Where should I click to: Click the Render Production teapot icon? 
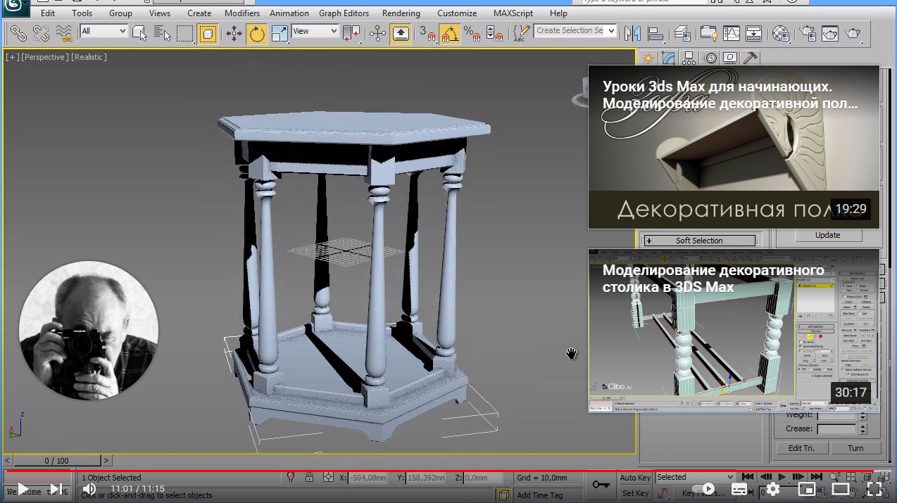pos(853,33)
